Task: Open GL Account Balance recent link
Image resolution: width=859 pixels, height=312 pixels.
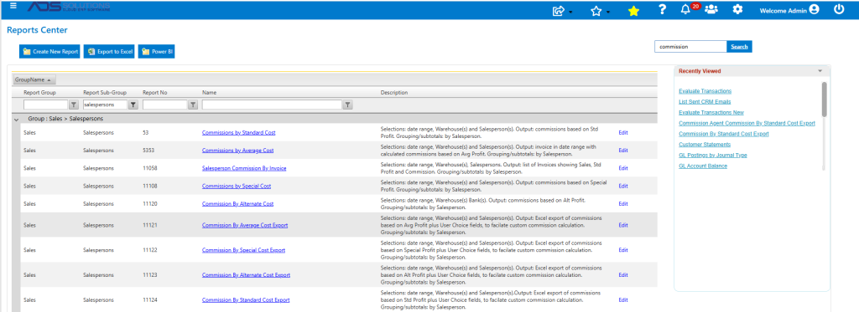Action: (702, 166)
